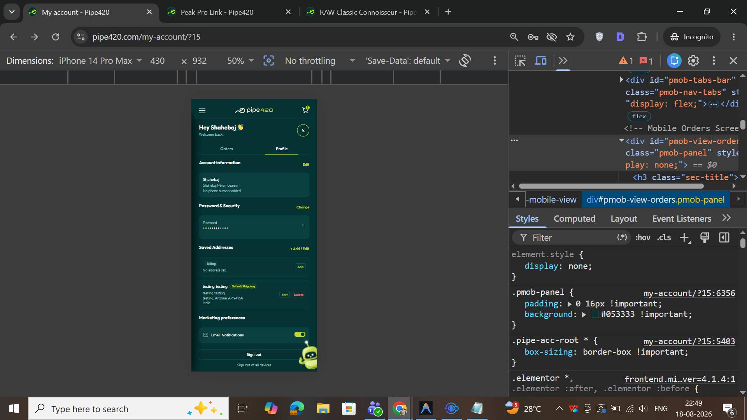Open DevTools settings gear
This screenshot has width=747, height=420.
pos(693,61)
